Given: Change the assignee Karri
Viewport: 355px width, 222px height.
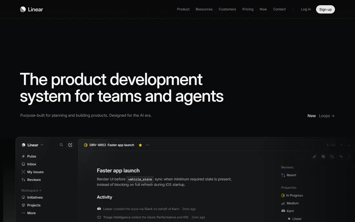Looking at the screenshot, I should (288, 211).
